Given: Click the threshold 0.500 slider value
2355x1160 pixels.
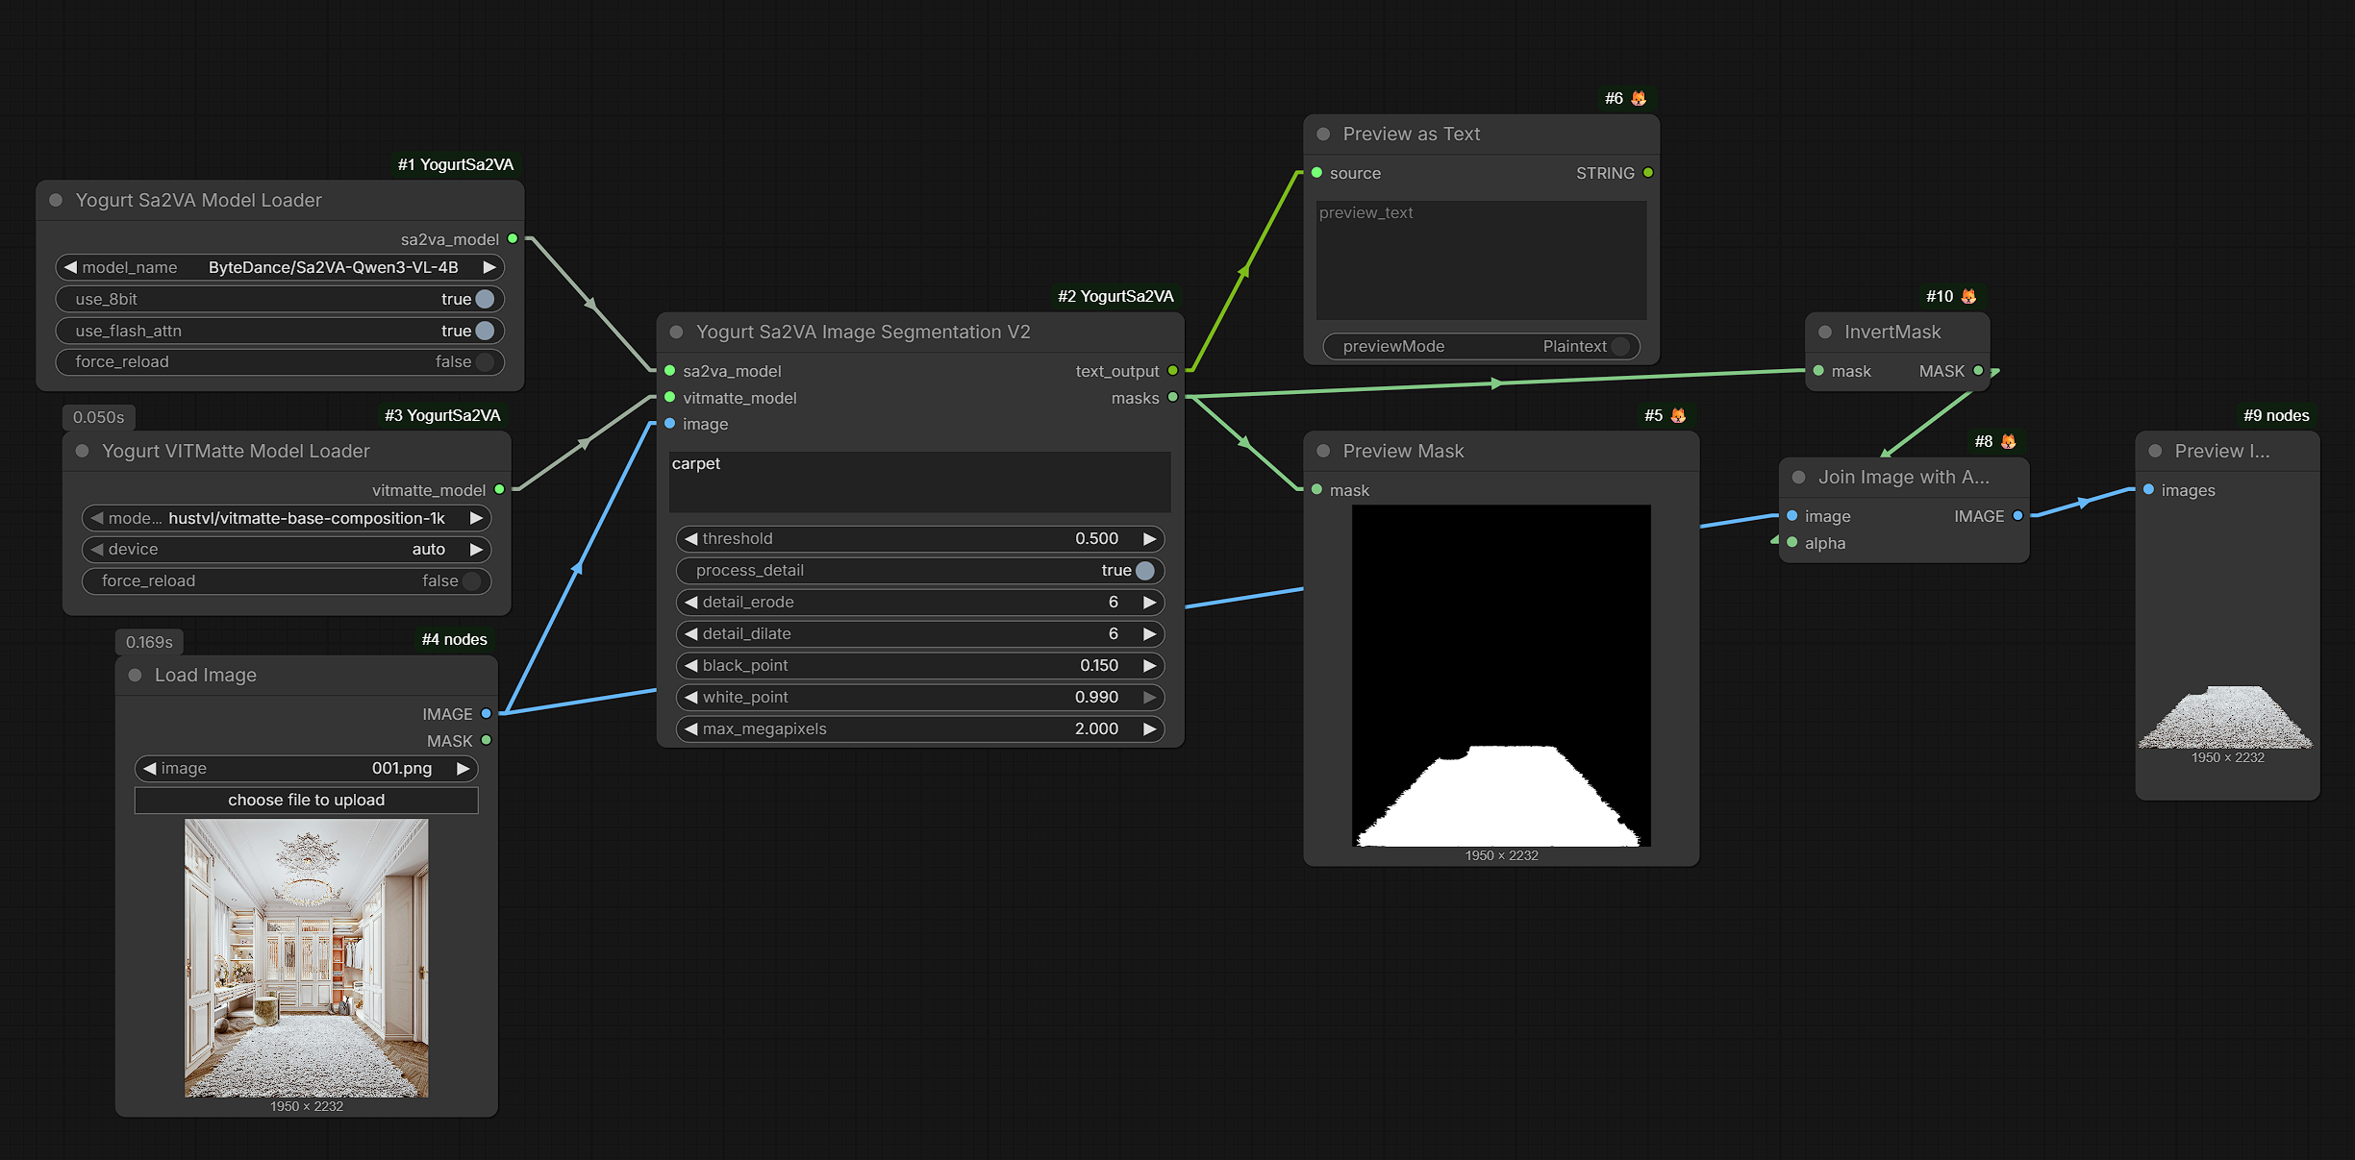Looking at the screenshot, I should coord(1096,538).
